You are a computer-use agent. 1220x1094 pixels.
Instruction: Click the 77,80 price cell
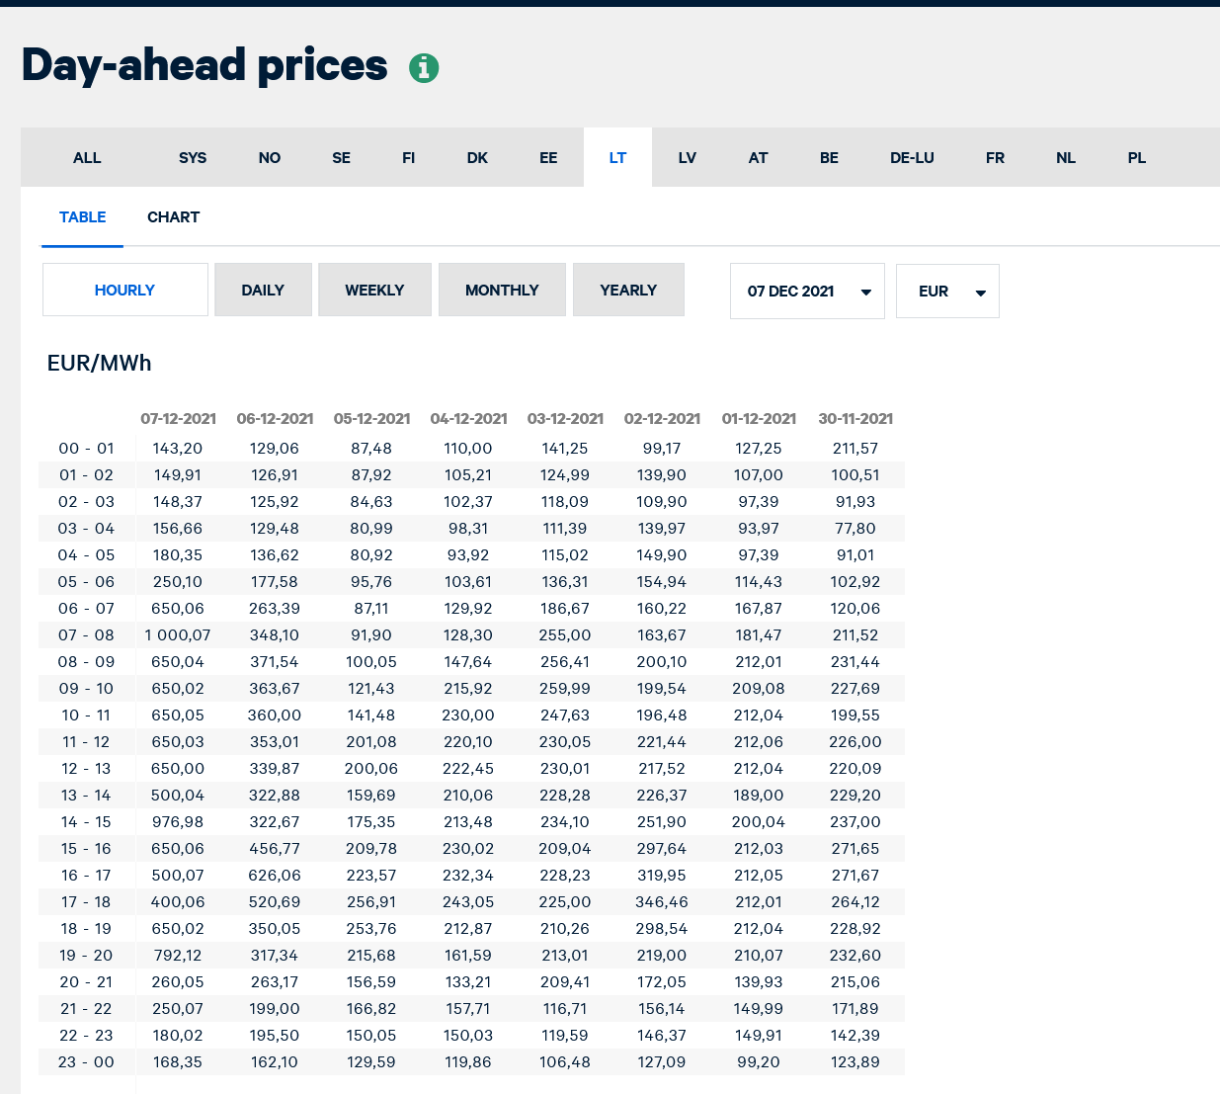pos(855,529)
